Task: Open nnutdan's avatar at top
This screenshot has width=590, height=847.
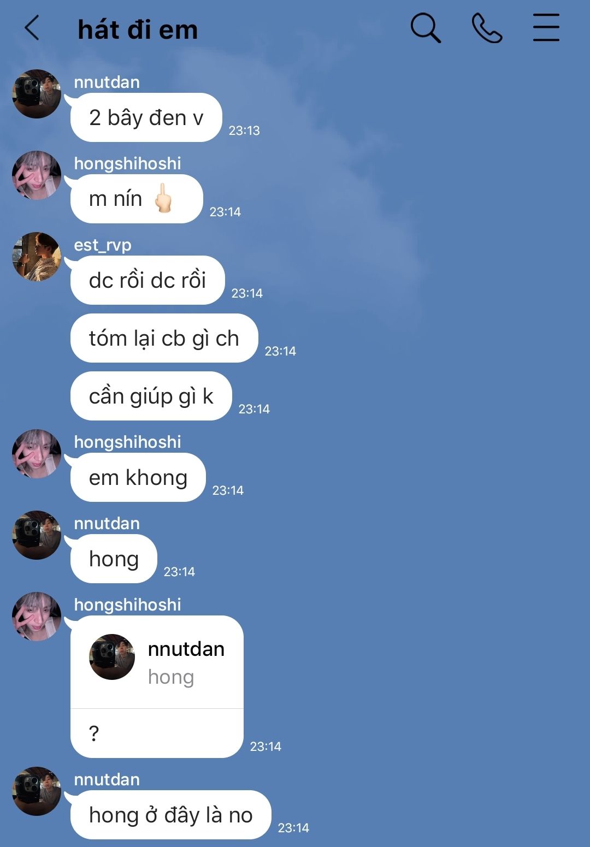Action: click(x=37, y=94)
